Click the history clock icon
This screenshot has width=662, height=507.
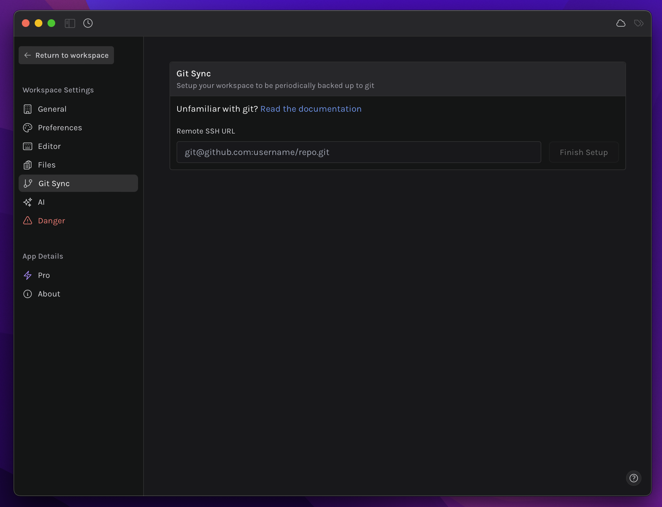coord(88,22)
